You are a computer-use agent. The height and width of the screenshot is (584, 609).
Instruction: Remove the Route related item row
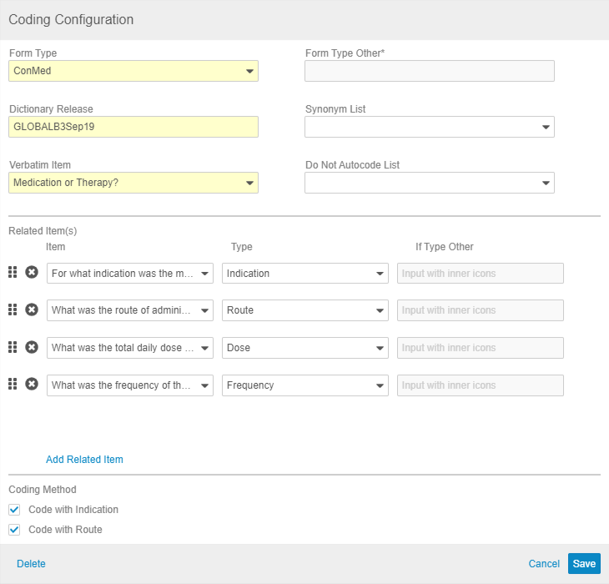coord(32,310)
